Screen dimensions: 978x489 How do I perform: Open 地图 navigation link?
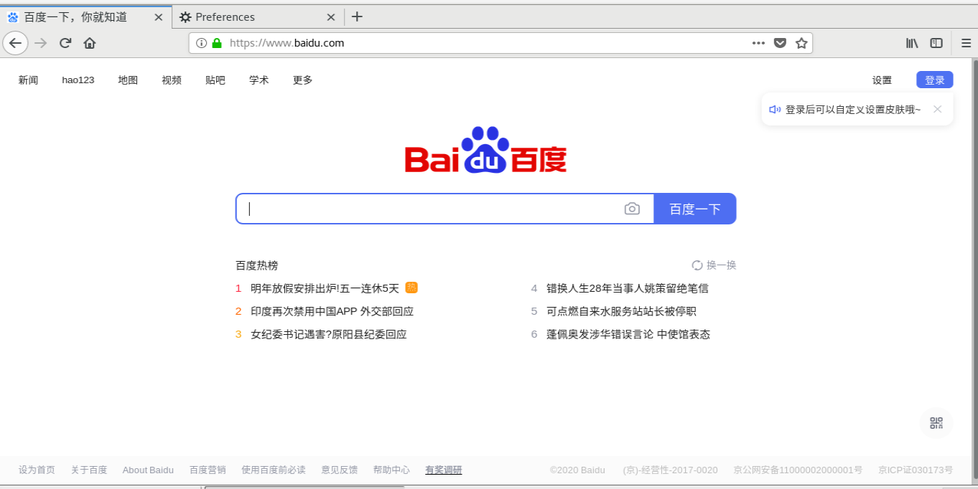click(x=128, y=80)
